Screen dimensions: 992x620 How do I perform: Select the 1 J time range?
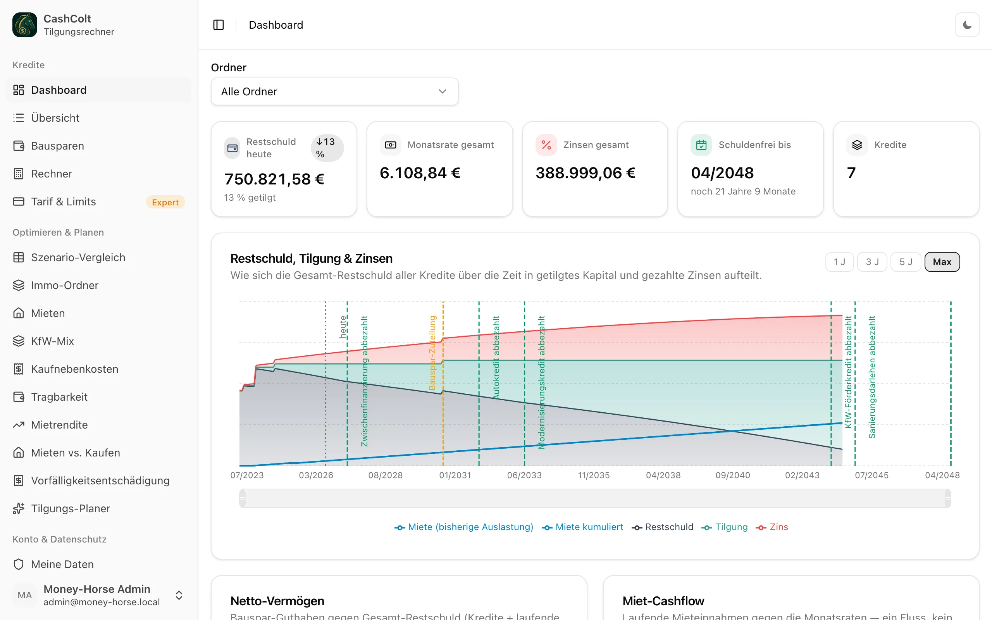pos(839,262)
